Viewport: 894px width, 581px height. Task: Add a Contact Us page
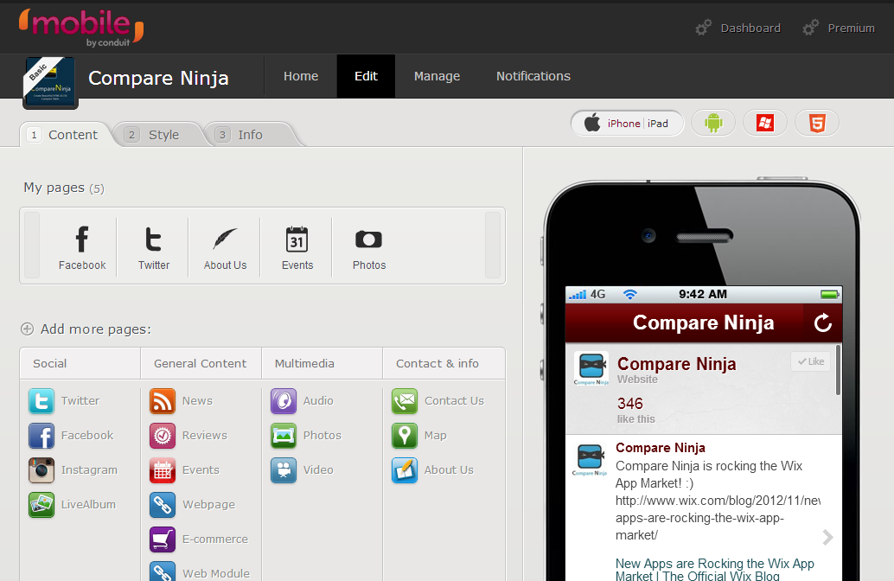pyautogui.click(x=437, y=401)
